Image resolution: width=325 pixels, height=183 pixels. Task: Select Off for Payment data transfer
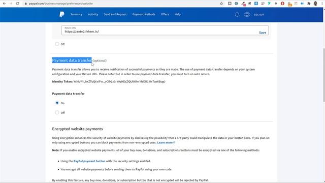click(x=57, y=112)
